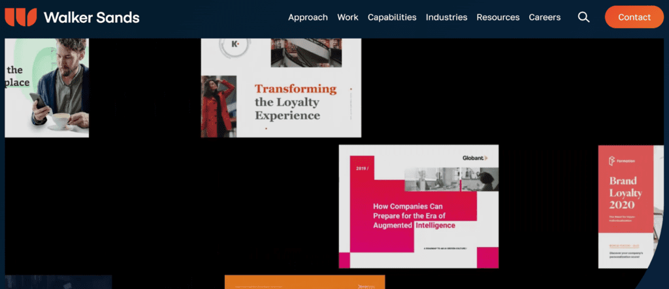Select the orange thumbnail at bottom
The width and height of the screenshot is (669, 289).
pos(304,282)
